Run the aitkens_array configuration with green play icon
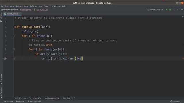Image resolution: width=184 pixels, height=103 pixels. click(166, 10)
